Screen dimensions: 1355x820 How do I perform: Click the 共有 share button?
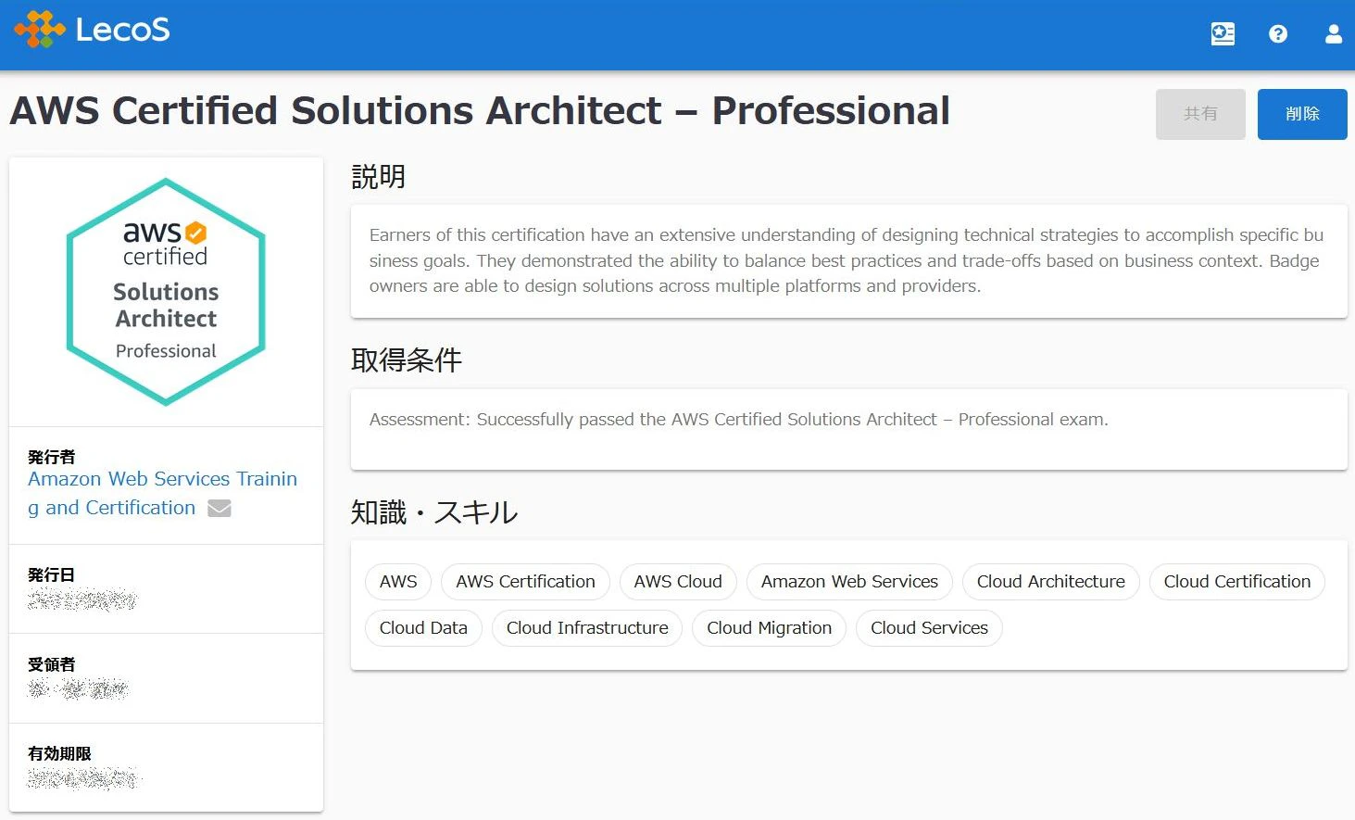pos(1200,114)
